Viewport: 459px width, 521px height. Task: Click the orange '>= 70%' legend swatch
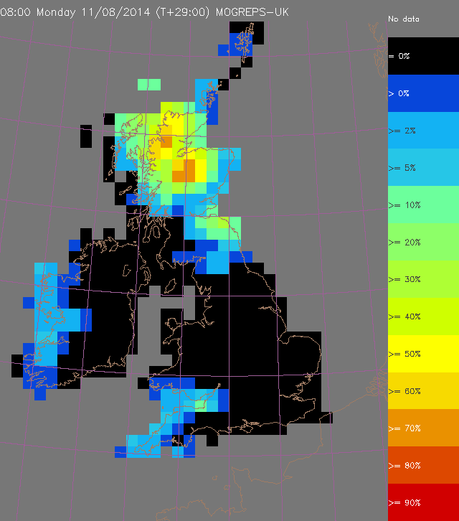click(423, 429)
